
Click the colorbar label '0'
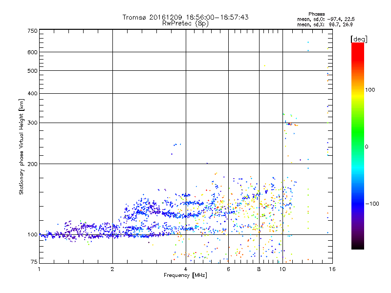pos(367,146)
